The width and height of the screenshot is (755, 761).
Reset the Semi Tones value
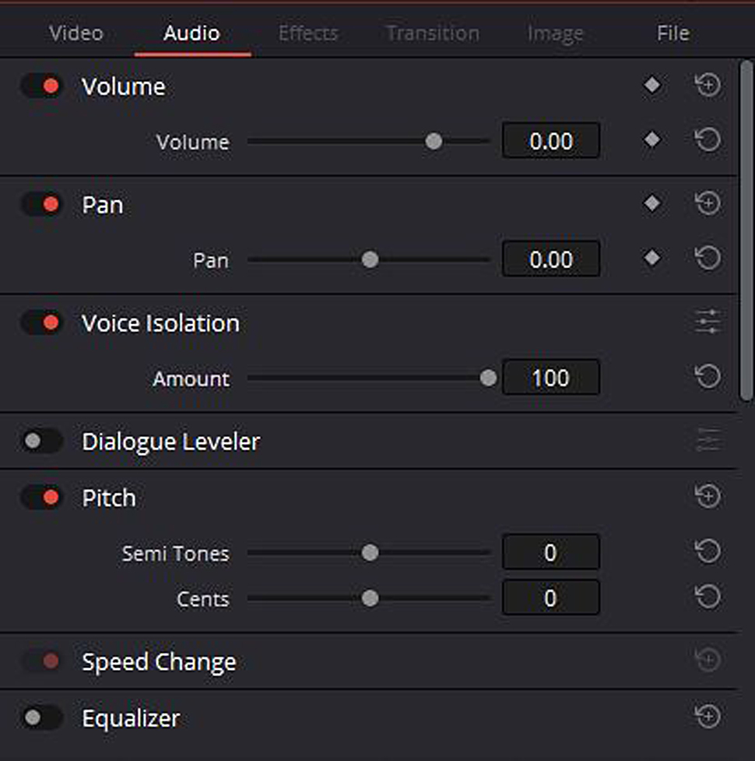point(708,551)
